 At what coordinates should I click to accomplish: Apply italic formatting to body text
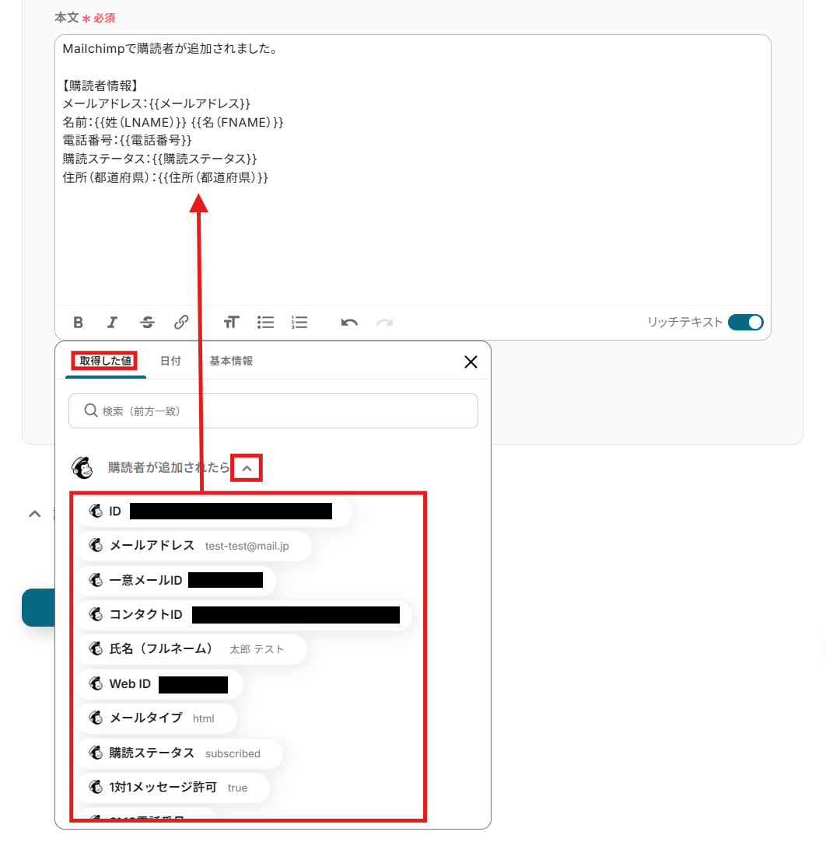pyautogui.click(x=112, y=323)
